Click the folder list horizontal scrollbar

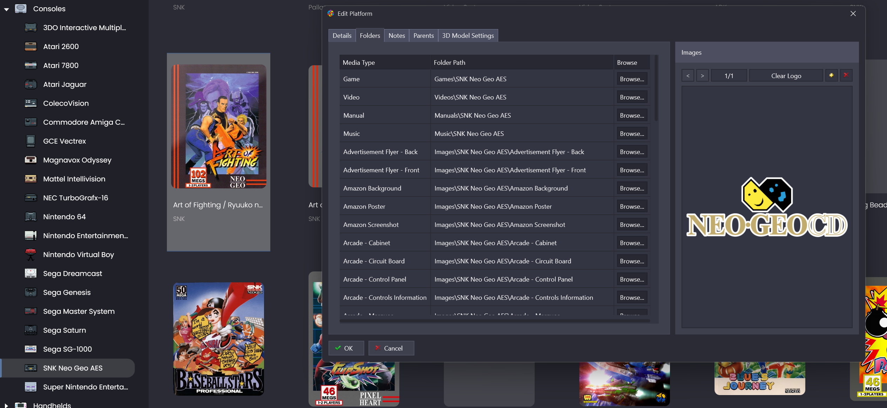(494, 320)
